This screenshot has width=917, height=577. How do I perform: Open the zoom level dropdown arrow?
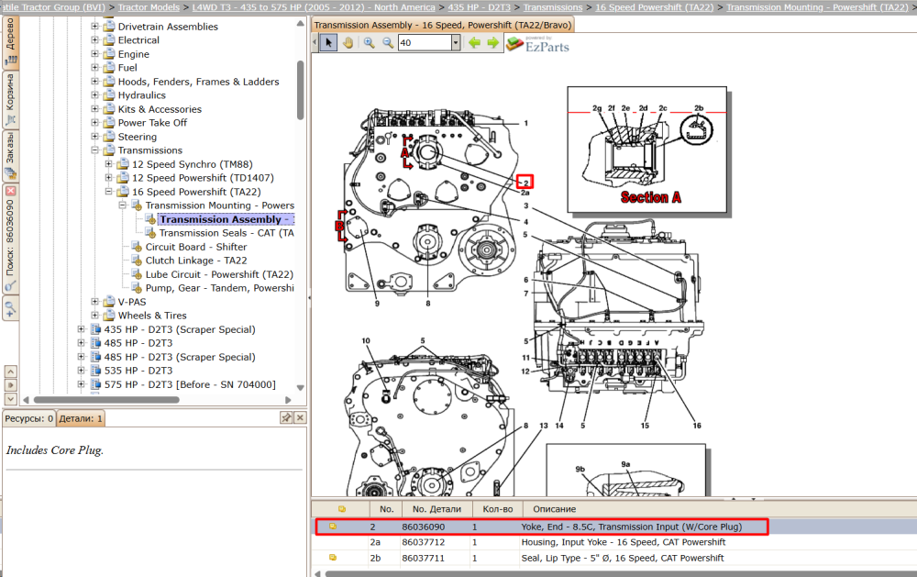pos(456,43)
